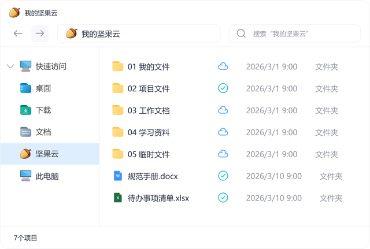The image size is (370, 249).
Task: Select the 05 临时文件 folder name
Action: click(x=149, y=154)
